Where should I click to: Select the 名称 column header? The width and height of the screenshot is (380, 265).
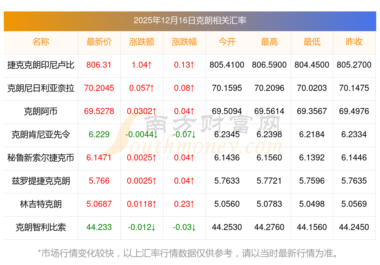(x=41, y=42)
